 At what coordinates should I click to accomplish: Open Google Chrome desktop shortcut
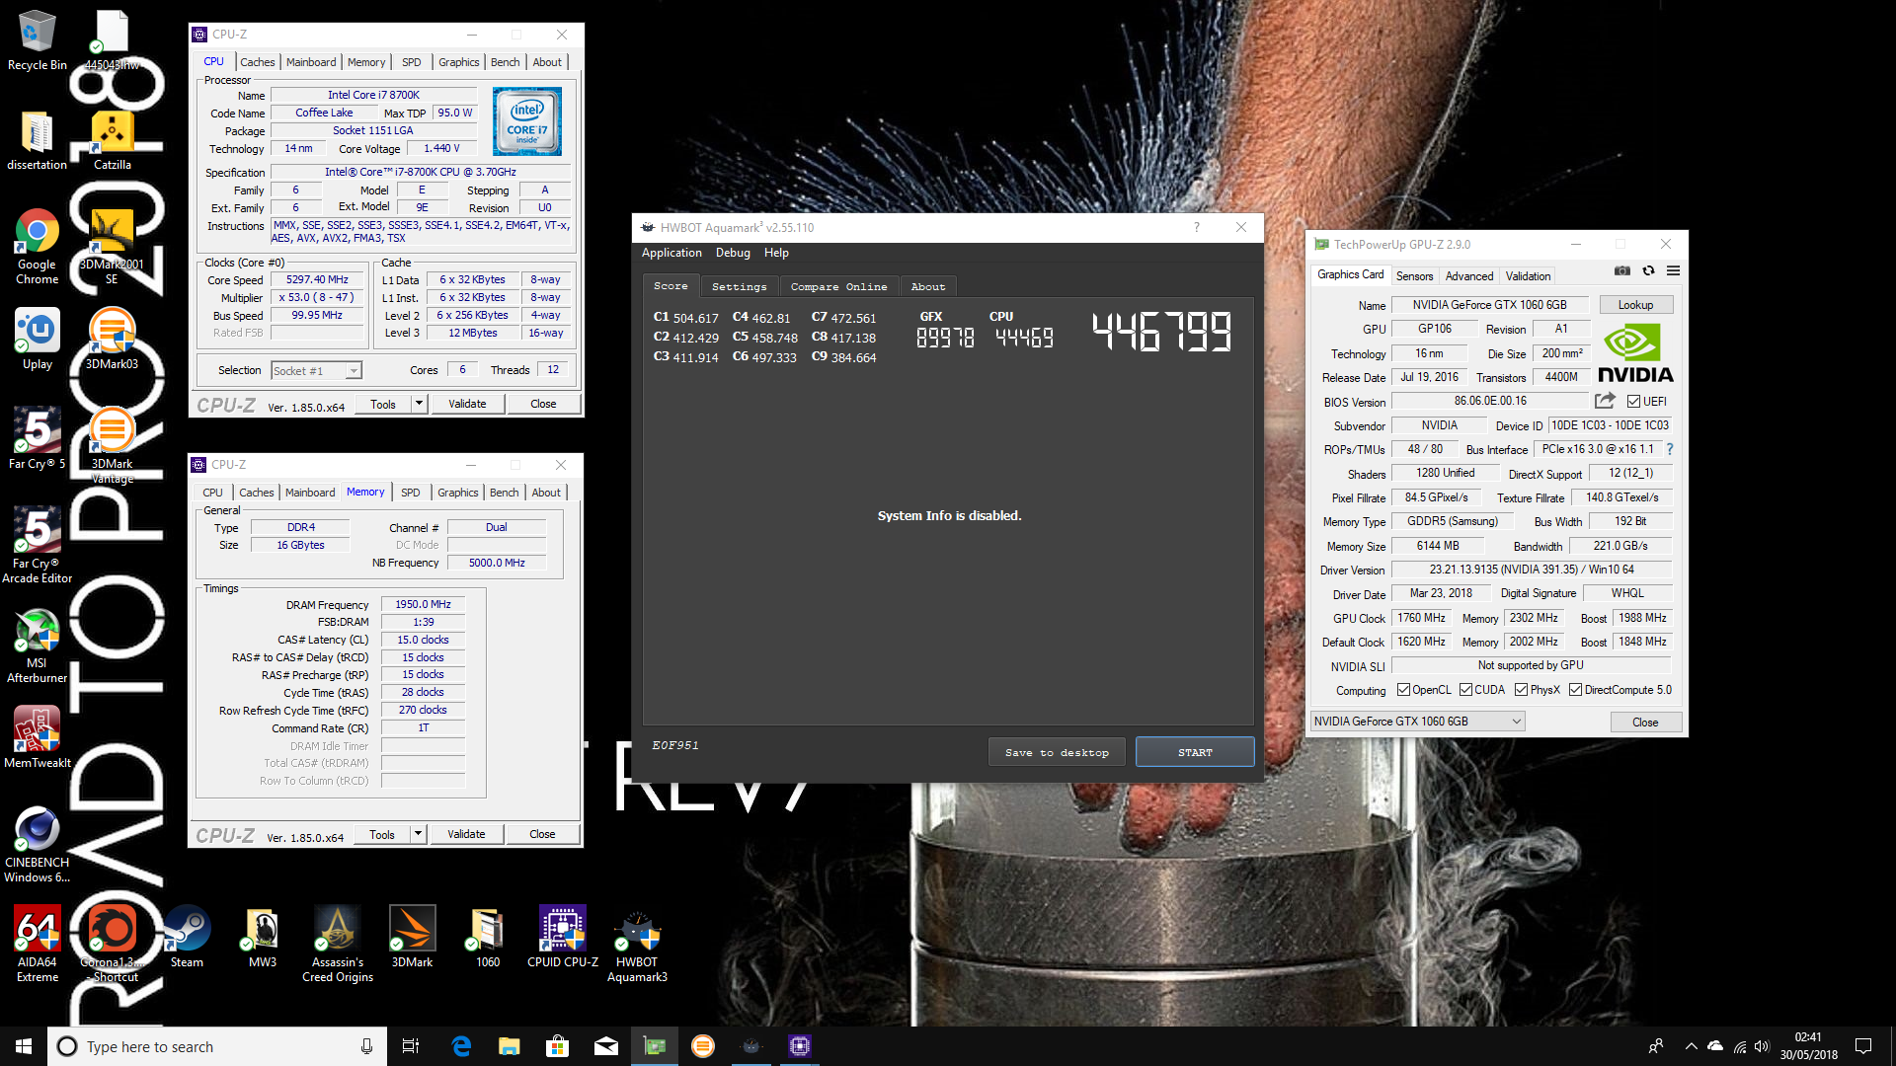(x=37, y=247)
